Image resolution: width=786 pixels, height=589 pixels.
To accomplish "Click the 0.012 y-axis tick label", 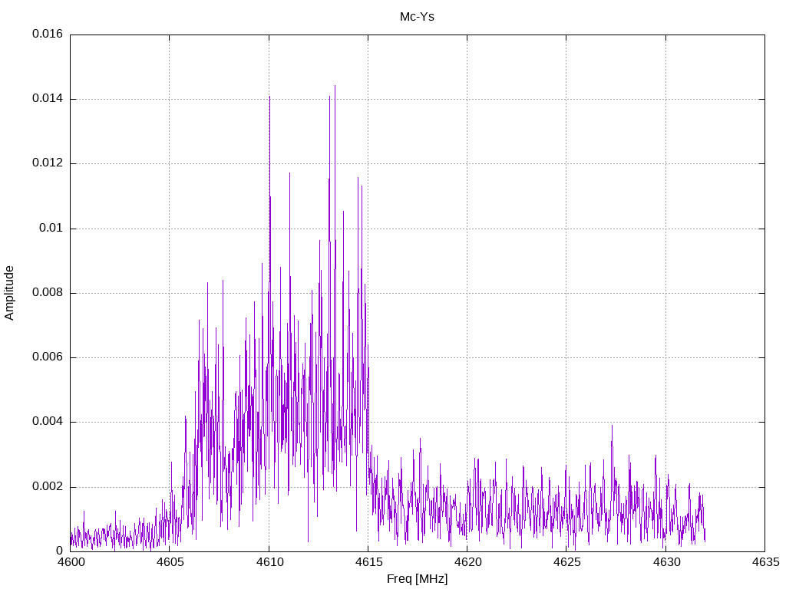I will pos(48,163).
